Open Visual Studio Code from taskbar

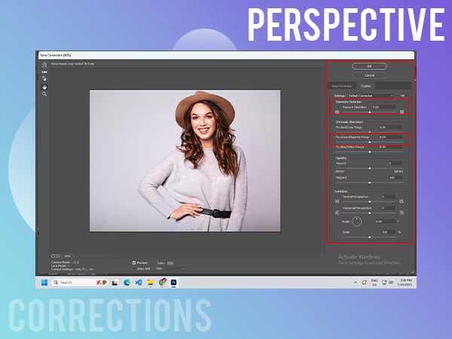(139, 282)
